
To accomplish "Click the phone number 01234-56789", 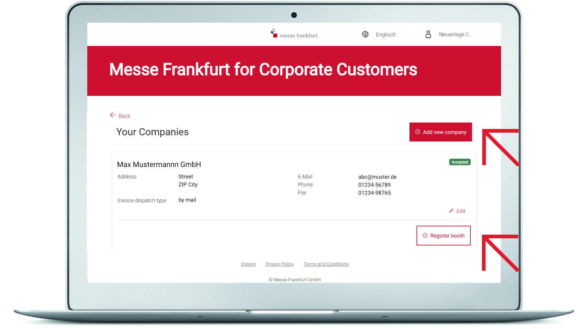I will point(374,185).
